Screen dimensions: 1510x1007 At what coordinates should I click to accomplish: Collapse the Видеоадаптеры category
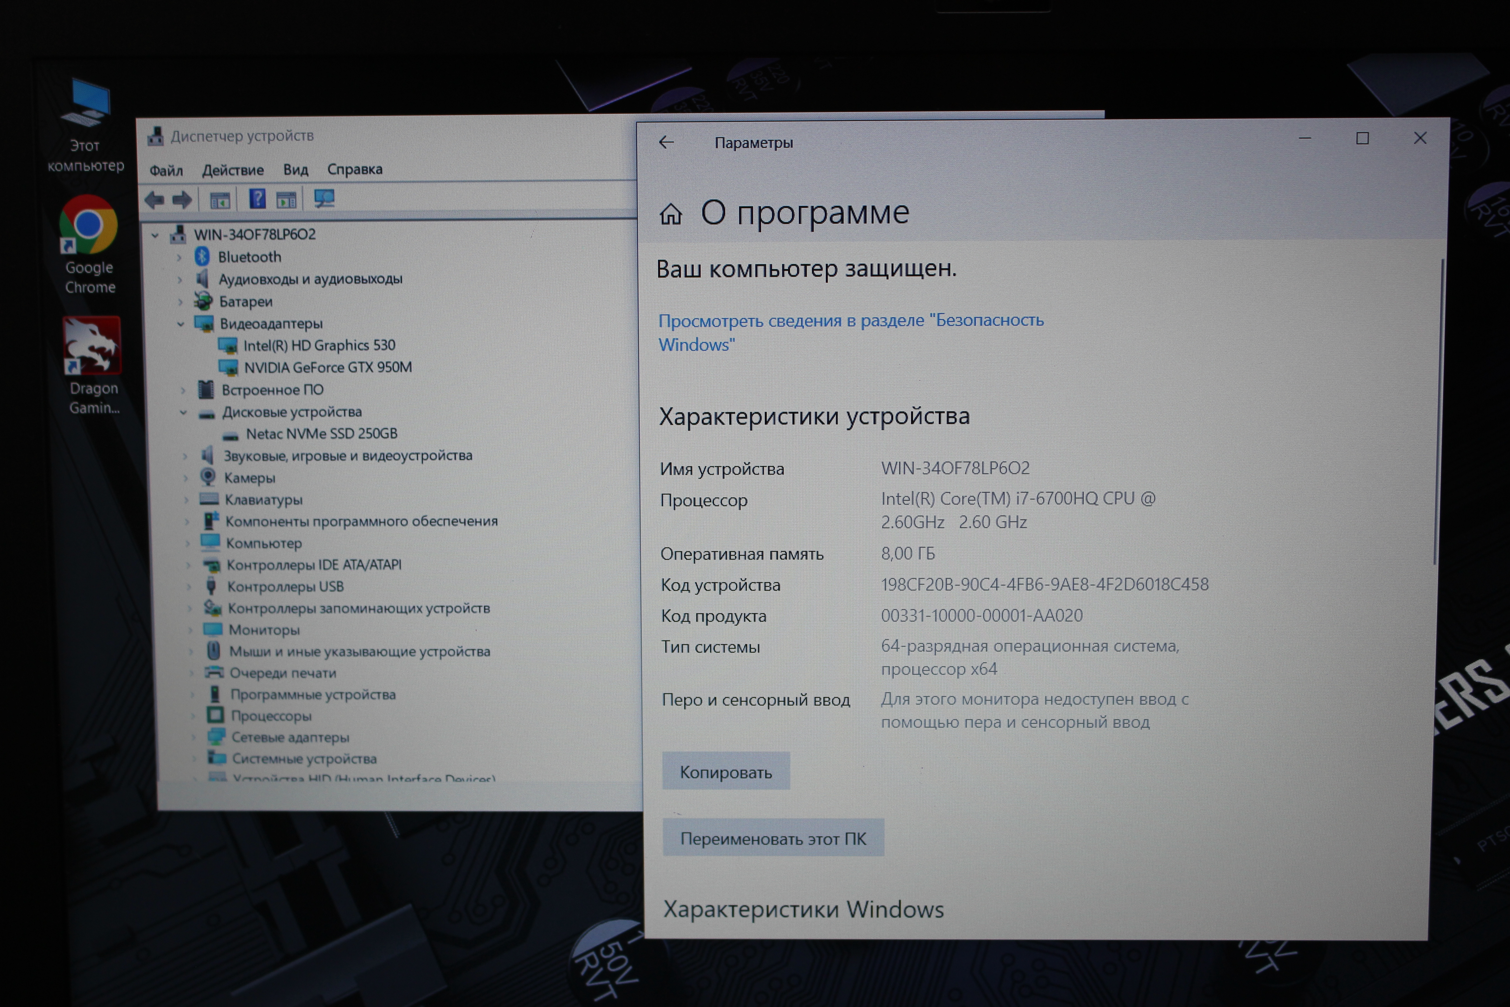tap(181, 324)
